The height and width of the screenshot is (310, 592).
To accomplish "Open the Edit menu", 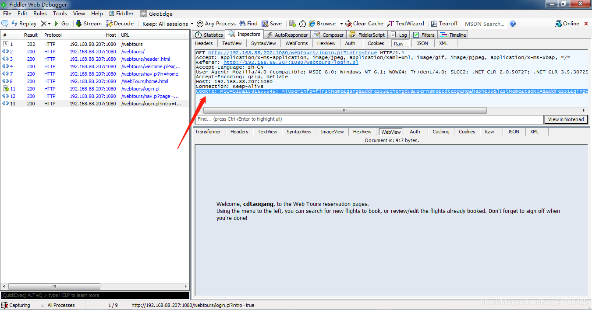I will [x=22, y=14].
